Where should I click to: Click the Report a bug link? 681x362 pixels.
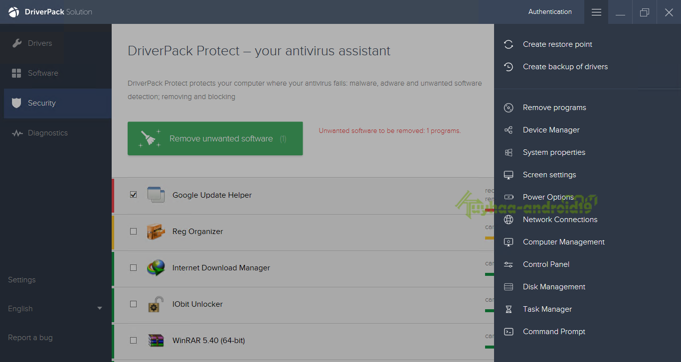pos(30,338)
